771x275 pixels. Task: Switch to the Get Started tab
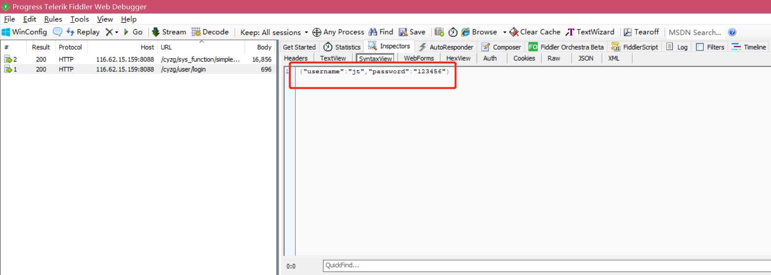299,47
